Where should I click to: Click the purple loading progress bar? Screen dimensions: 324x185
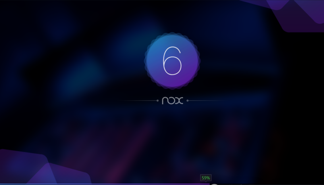(105, 184)
